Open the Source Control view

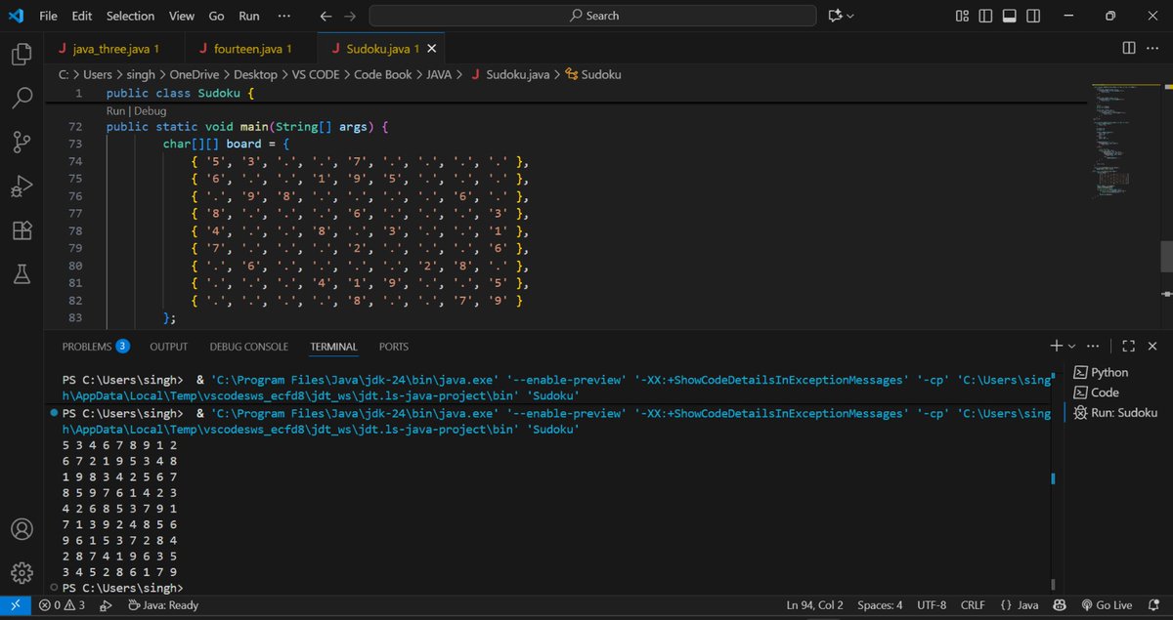point(22,143)
